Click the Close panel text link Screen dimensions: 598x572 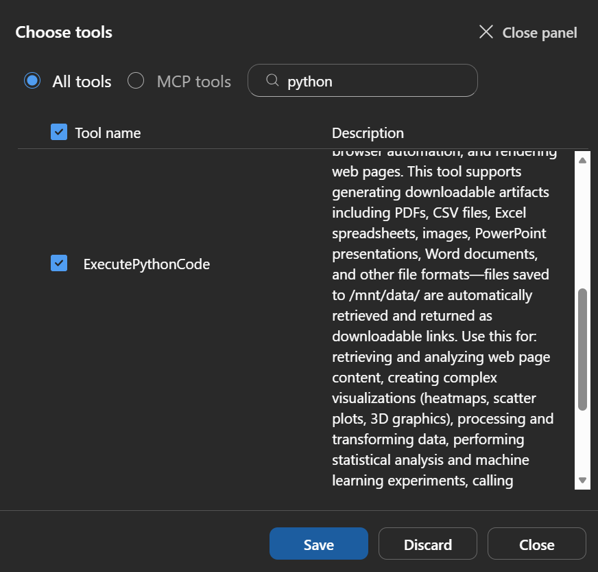click(540, 33)
